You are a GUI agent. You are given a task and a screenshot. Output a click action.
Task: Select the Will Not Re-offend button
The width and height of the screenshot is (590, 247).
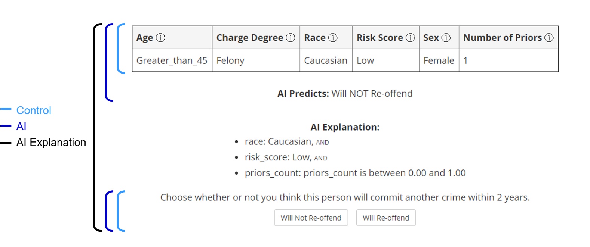[311, 218]
